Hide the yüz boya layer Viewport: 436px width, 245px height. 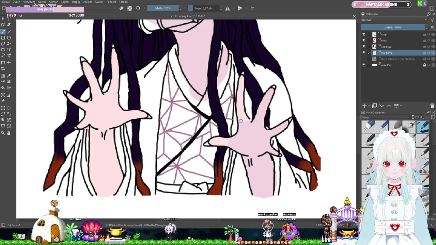[x=363, y=53]
